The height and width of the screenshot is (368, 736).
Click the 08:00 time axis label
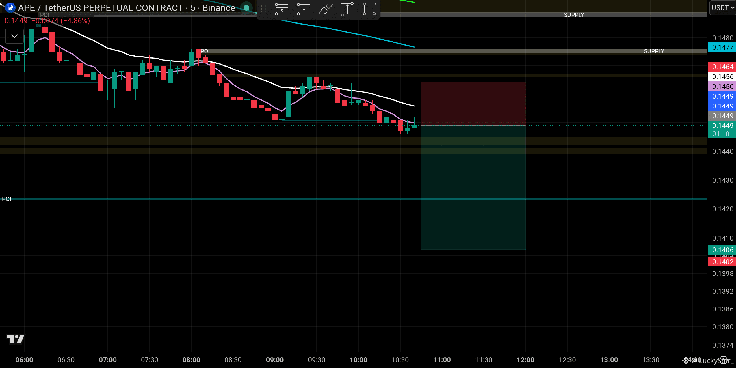pyautogui.click(x=191, y=360)
